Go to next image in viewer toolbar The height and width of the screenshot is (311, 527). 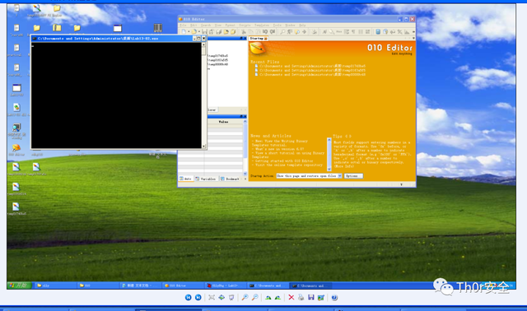pyautogui.click(x=198, y=297)
